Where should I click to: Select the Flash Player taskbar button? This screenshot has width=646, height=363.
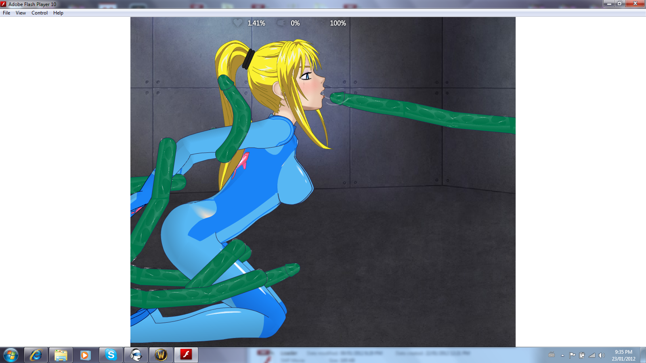[186, 355]
